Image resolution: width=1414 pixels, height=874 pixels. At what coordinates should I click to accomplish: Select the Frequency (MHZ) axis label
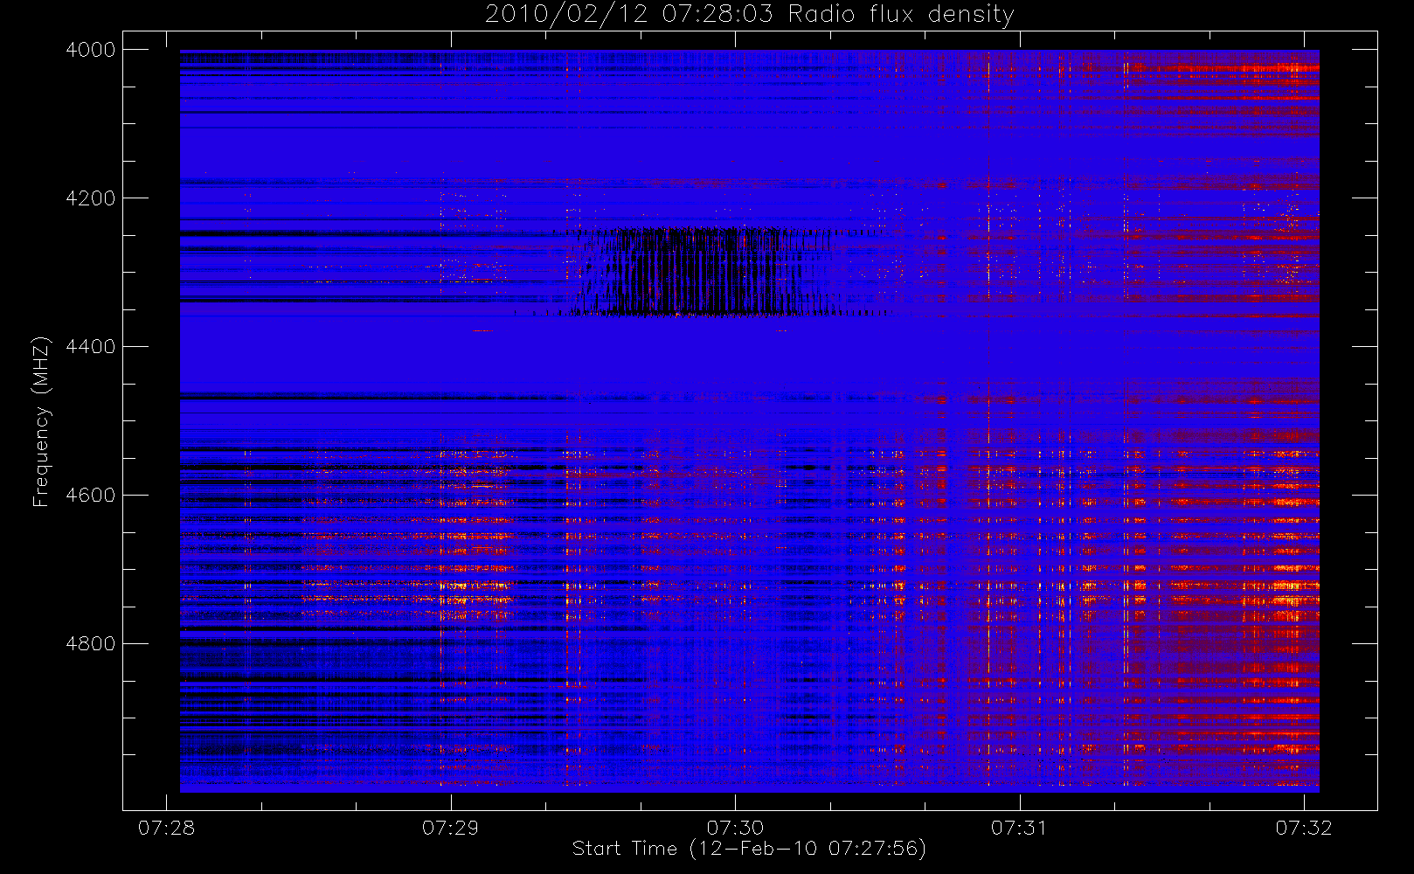tap(41, 422)
